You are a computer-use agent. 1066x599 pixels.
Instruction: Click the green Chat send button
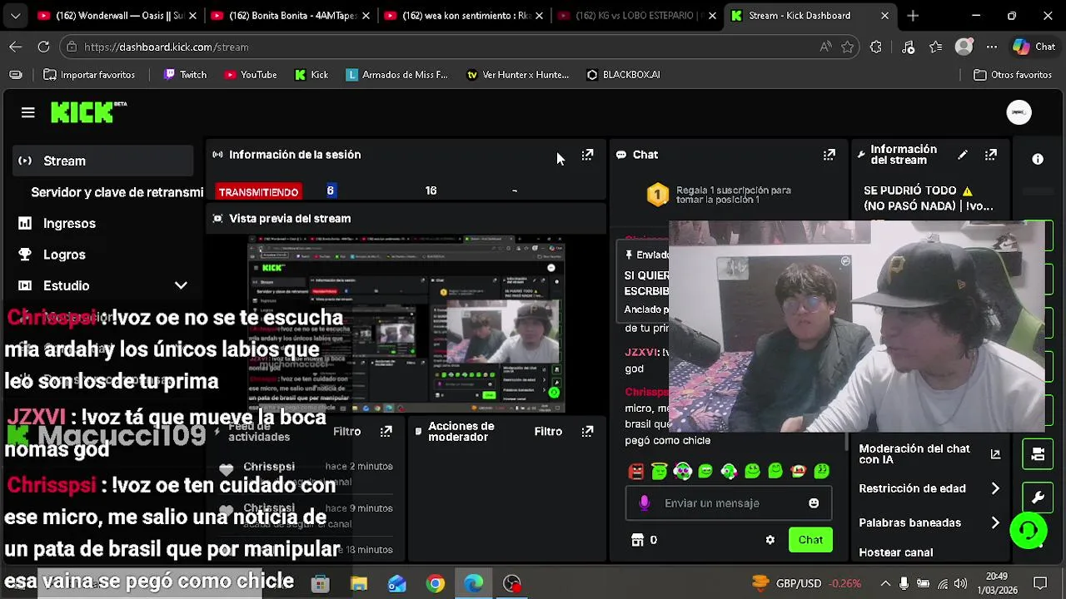click(x=810, y=540)
